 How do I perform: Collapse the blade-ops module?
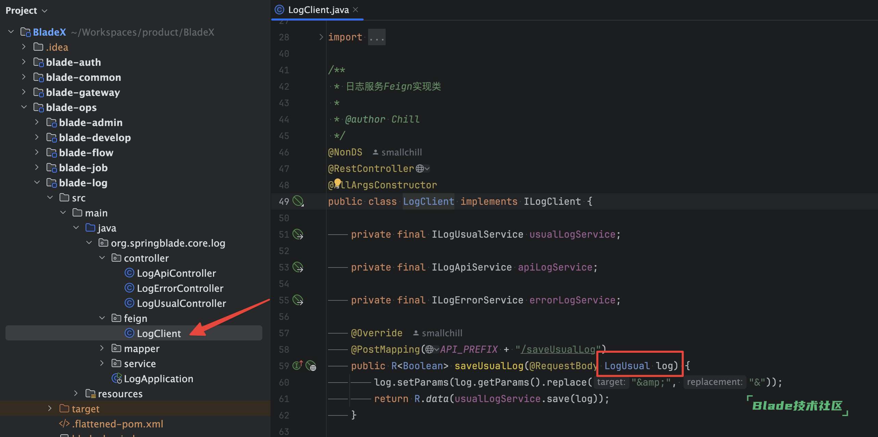pos(24,107)
